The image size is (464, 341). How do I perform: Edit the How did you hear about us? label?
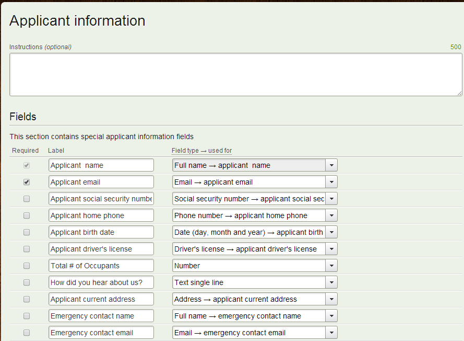(x=101, y=282)
